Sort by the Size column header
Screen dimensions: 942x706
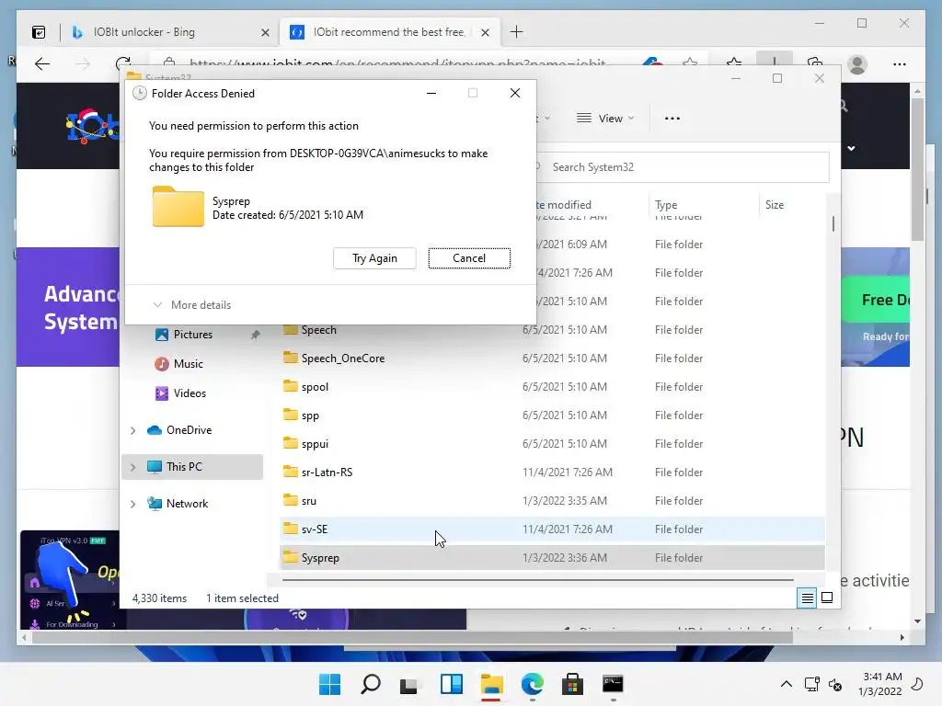(x=775, y=205)
